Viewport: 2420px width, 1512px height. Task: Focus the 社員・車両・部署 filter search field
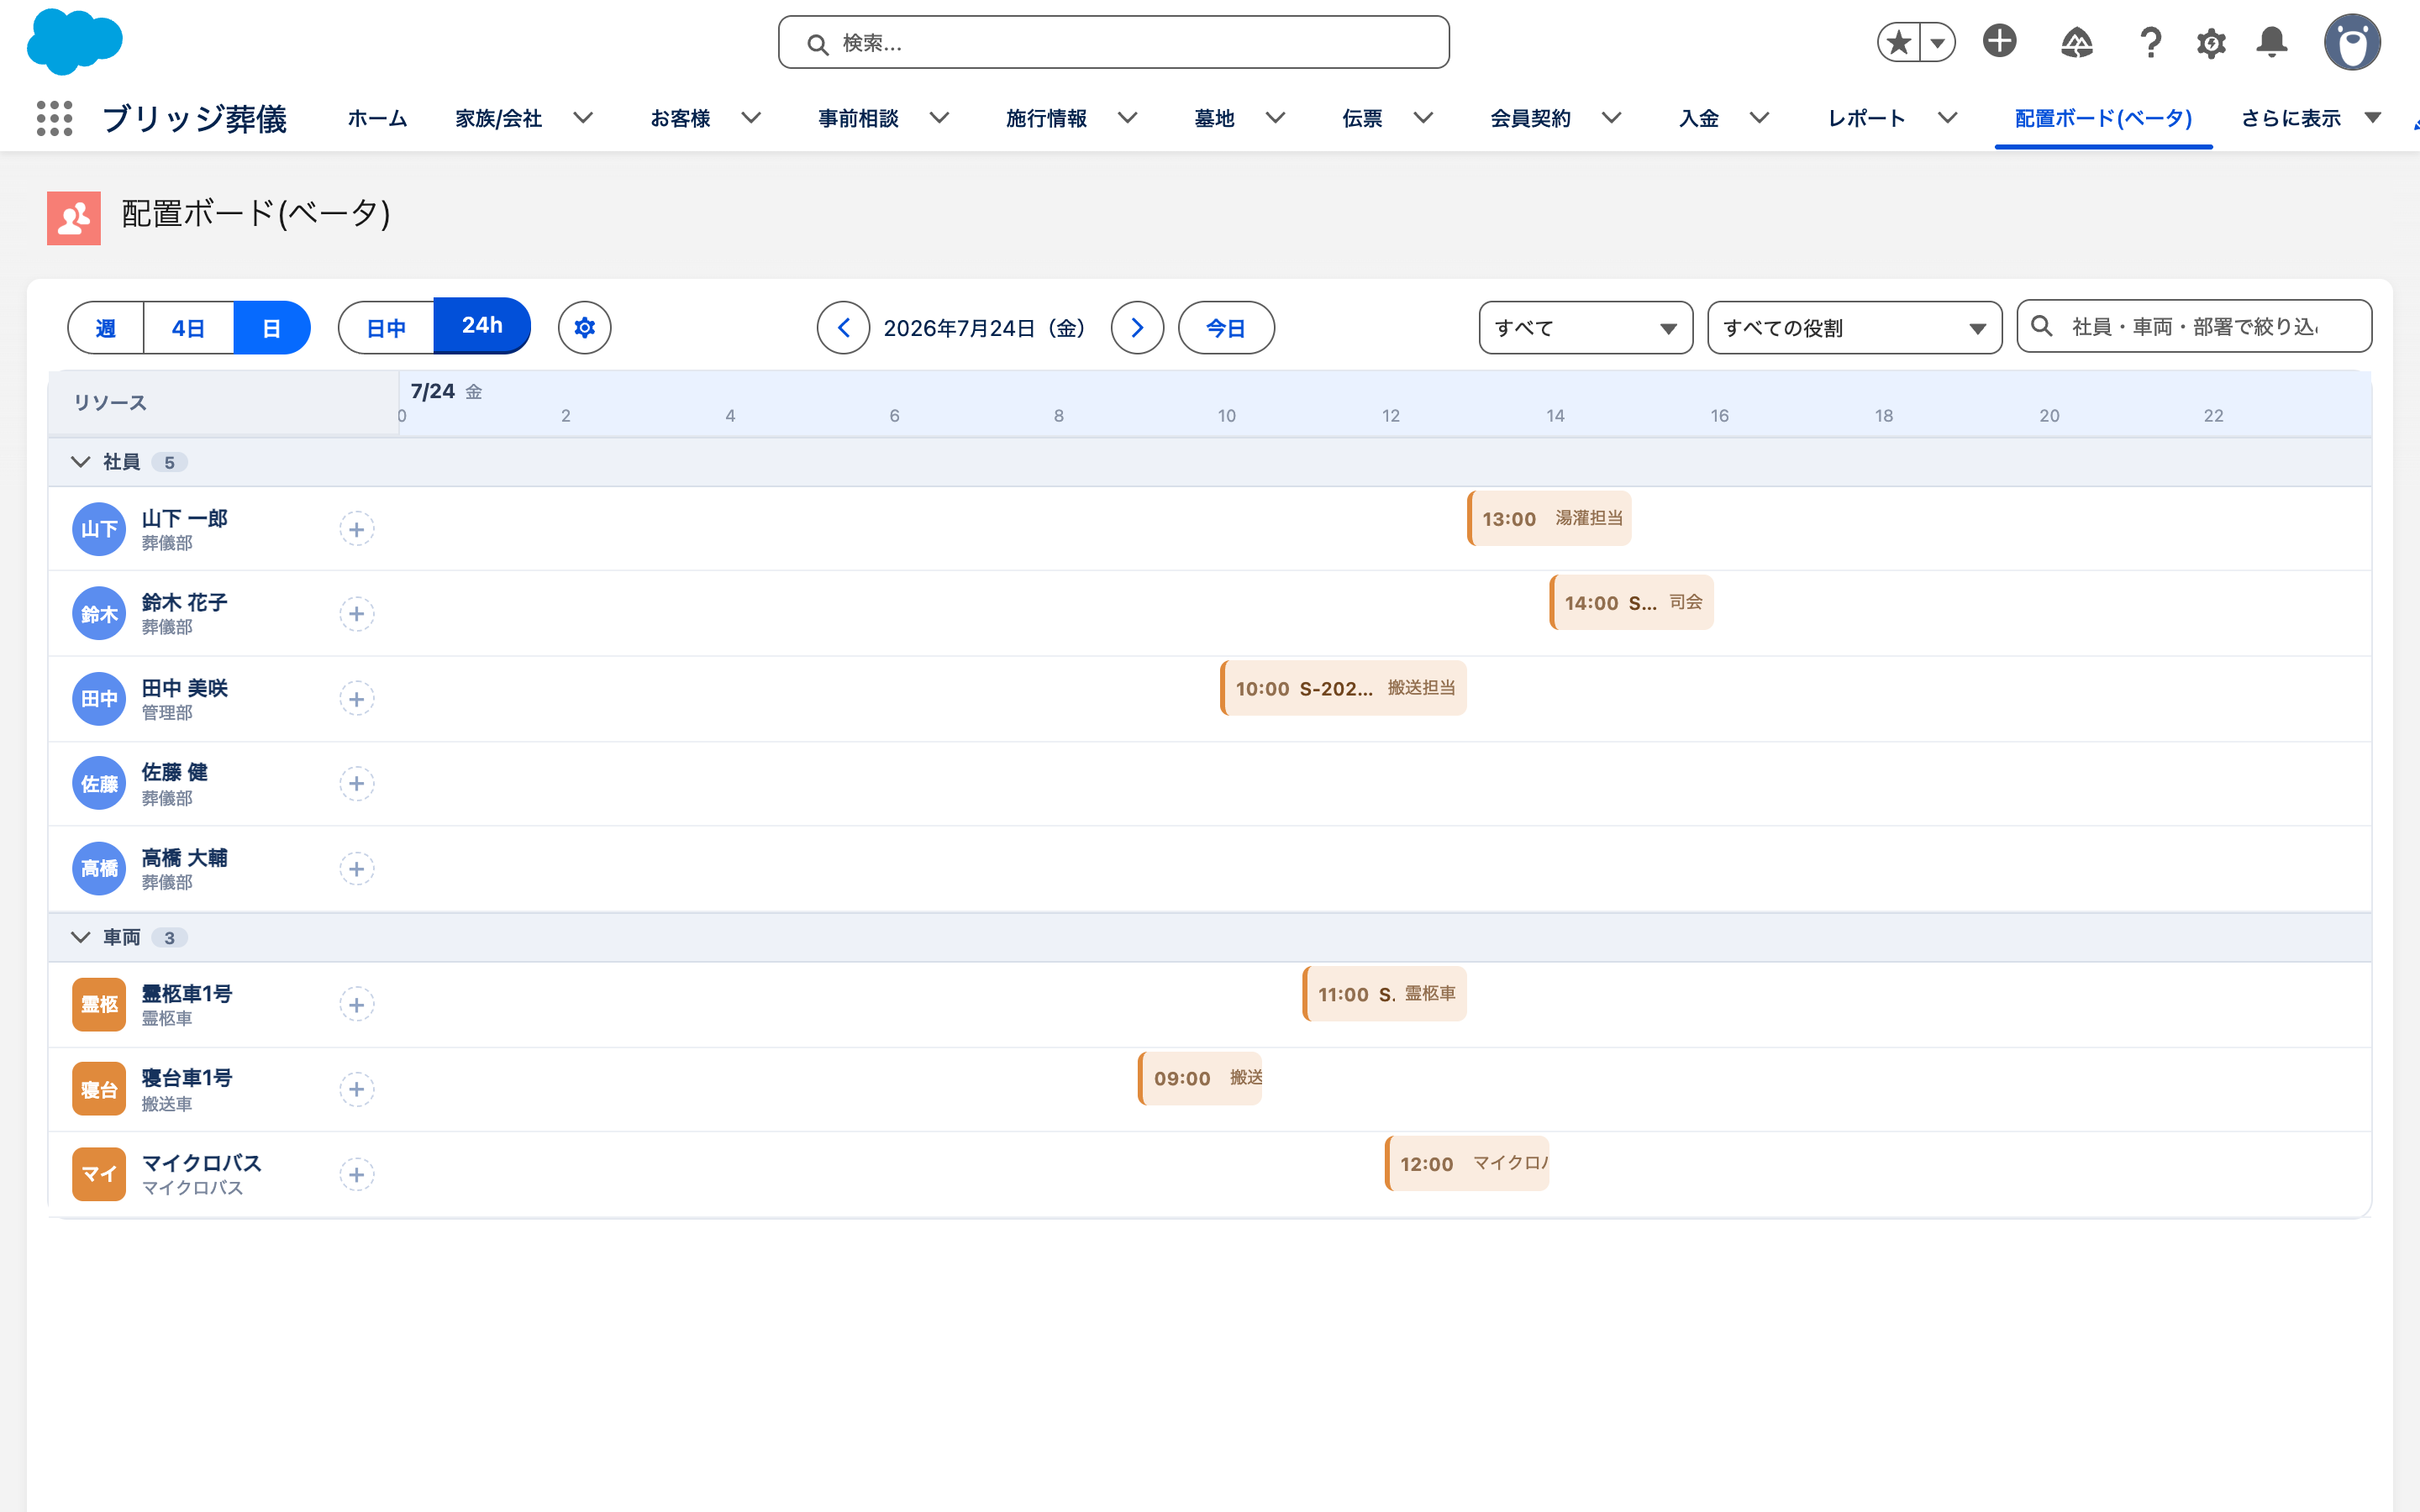coord(2194,326)
